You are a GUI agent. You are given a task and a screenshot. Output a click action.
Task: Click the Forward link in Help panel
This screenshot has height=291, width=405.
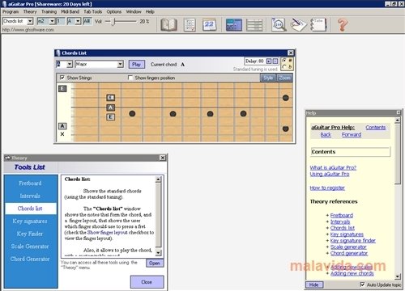pos(352,134)
